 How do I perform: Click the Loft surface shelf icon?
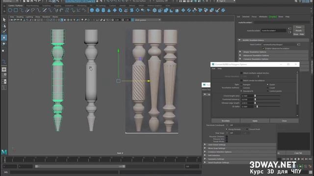[132, 10]
